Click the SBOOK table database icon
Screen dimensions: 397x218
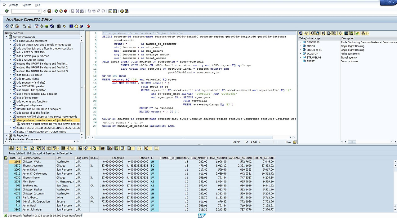pos(304,46)
